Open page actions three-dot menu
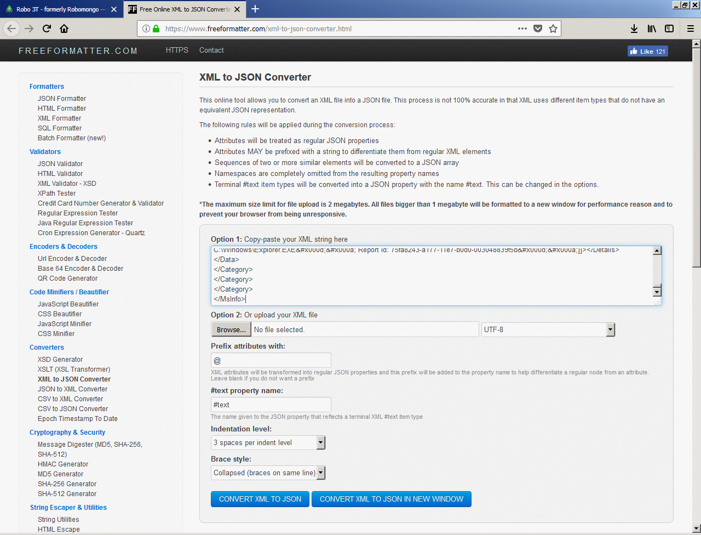Screen dimensions: 701x535 click(522, 29)
